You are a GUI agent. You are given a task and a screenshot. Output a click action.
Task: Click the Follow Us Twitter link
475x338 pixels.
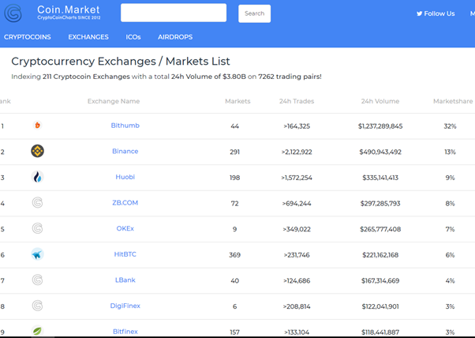pos(436,13)
